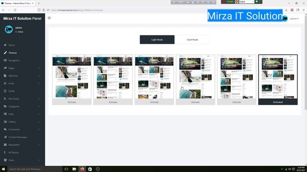
Task: Expand the Add Post submenu arrow
Action: (39, 75)
